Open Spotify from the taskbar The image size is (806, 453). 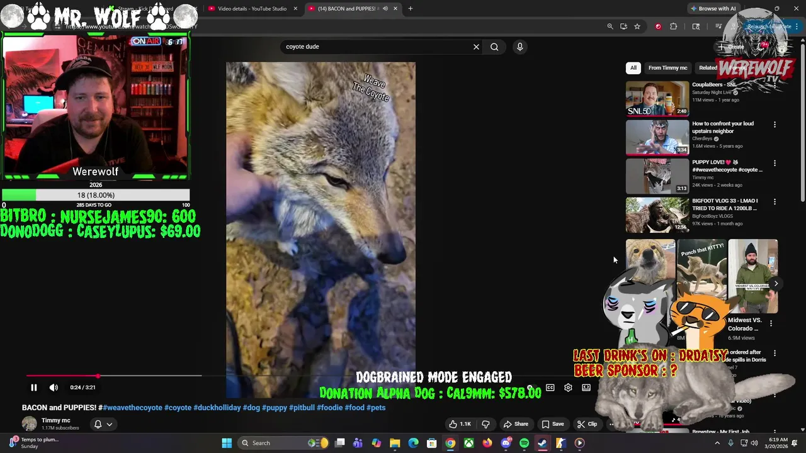click(524, 443)
